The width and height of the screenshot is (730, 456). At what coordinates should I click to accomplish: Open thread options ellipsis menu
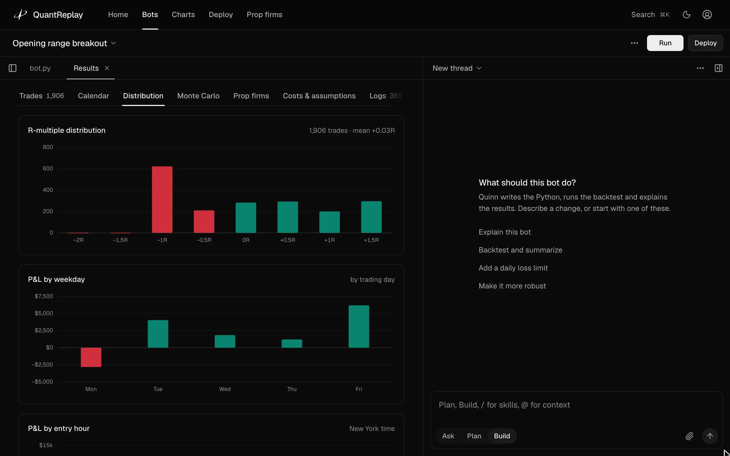(x=700, y=68)
